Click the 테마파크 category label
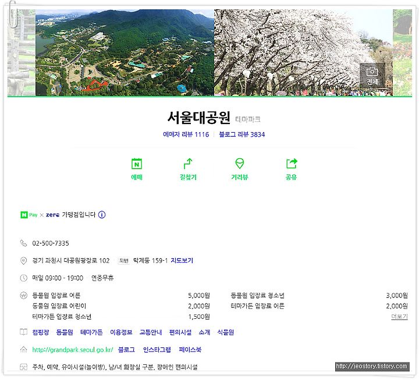Image resolution: width=419 pixels, height=380 pixels. [248, 119]
